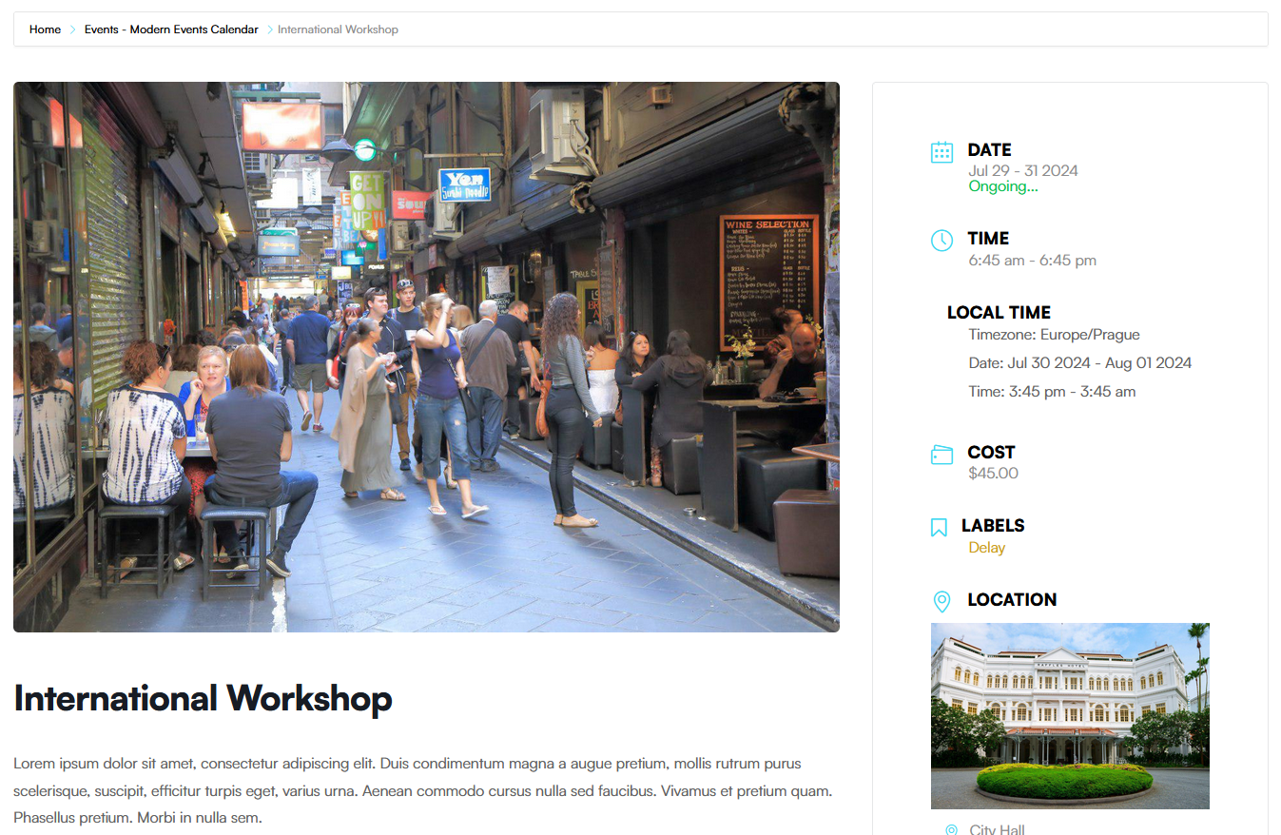Open Events - Modern Events Calendar breadcrumb link
This screenshot has width=1281, height=835.
point(171,29)
